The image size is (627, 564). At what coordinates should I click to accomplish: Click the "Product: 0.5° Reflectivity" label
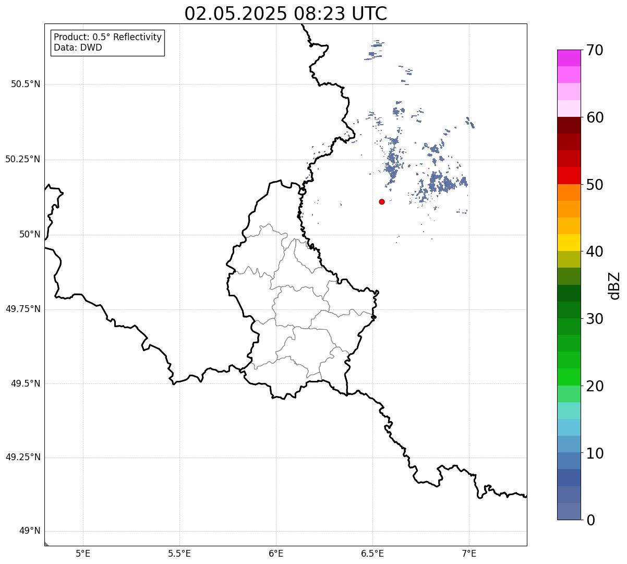(x=108, y=38)
